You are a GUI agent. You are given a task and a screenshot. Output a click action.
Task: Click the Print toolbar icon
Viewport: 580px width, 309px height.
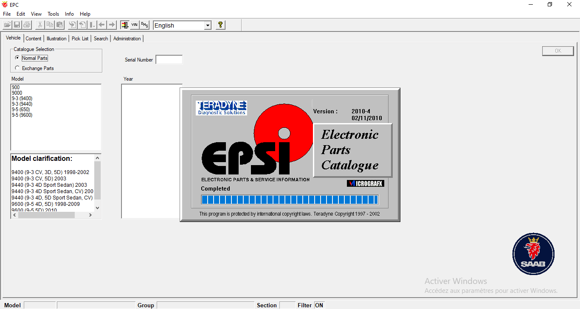tap(26, 25)
